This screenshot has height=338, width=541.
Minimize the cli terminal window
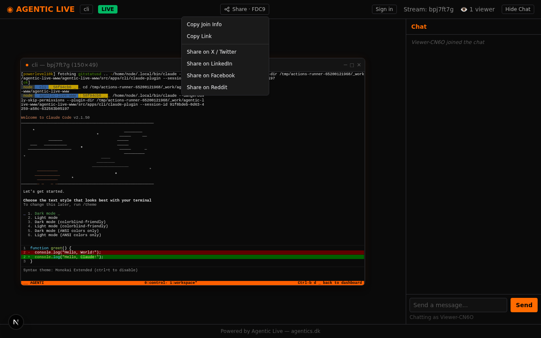coord(345,65)
